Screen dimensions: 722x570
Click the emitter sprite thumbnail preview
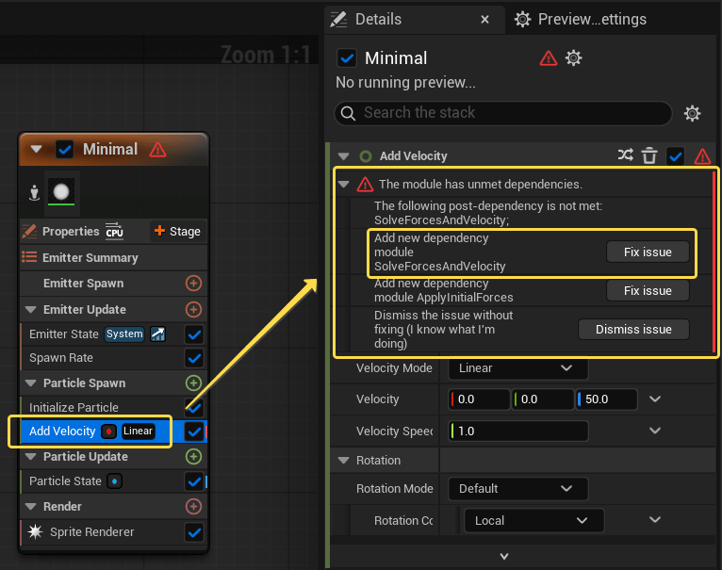[x=61, y=192]
